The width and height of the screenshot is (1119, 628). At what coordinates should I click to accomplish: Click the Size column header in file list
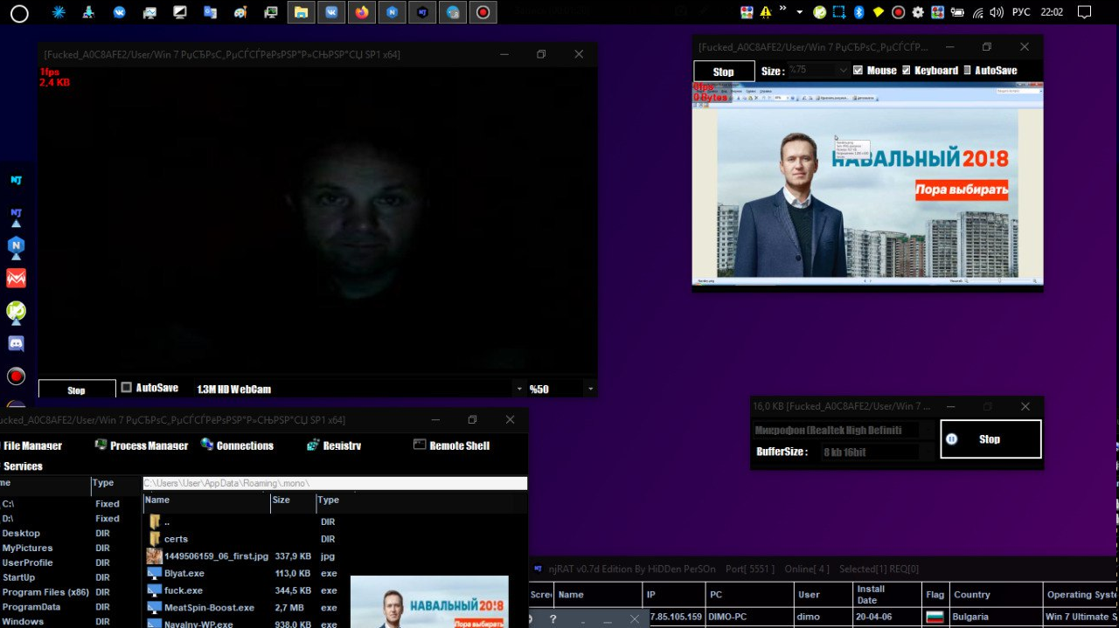point(293,500)
